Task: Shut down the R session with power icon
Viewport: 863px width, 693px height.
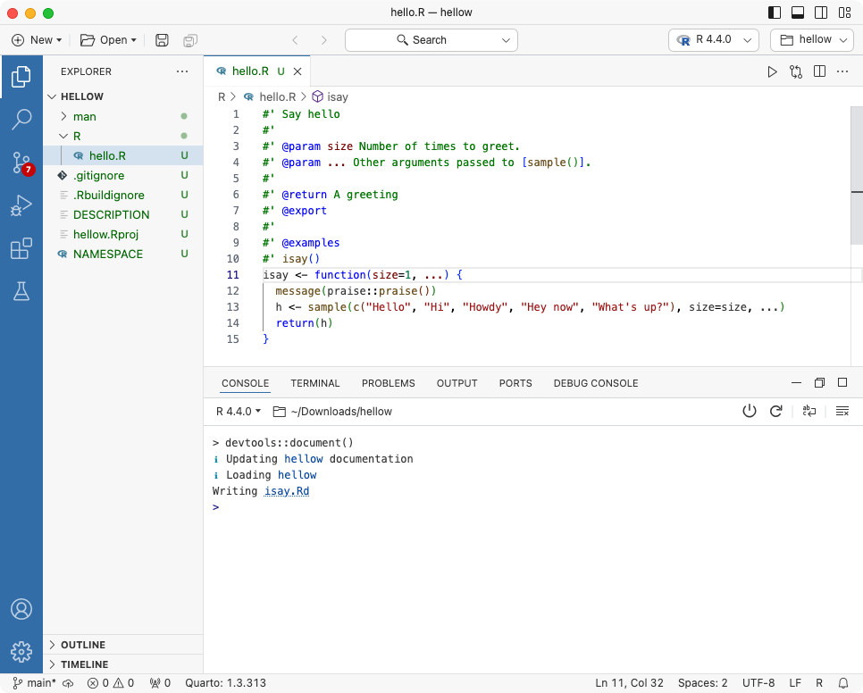Action: tap(750, 411)
